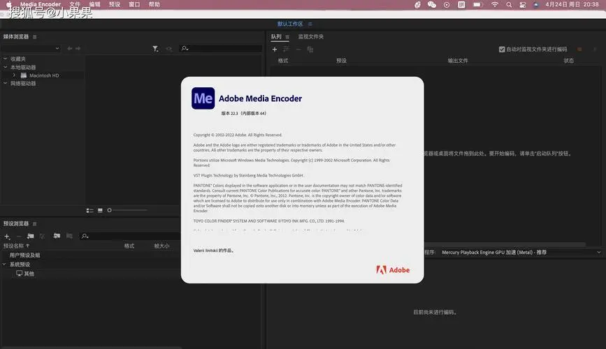
Task: Open the Media Browser path dropdown
Action: click(31, 48)
